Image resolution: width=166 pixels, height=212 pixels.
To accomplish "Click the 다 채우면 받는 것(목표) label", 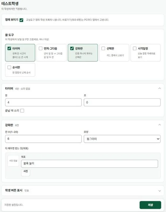I will (x=17, y=148).
